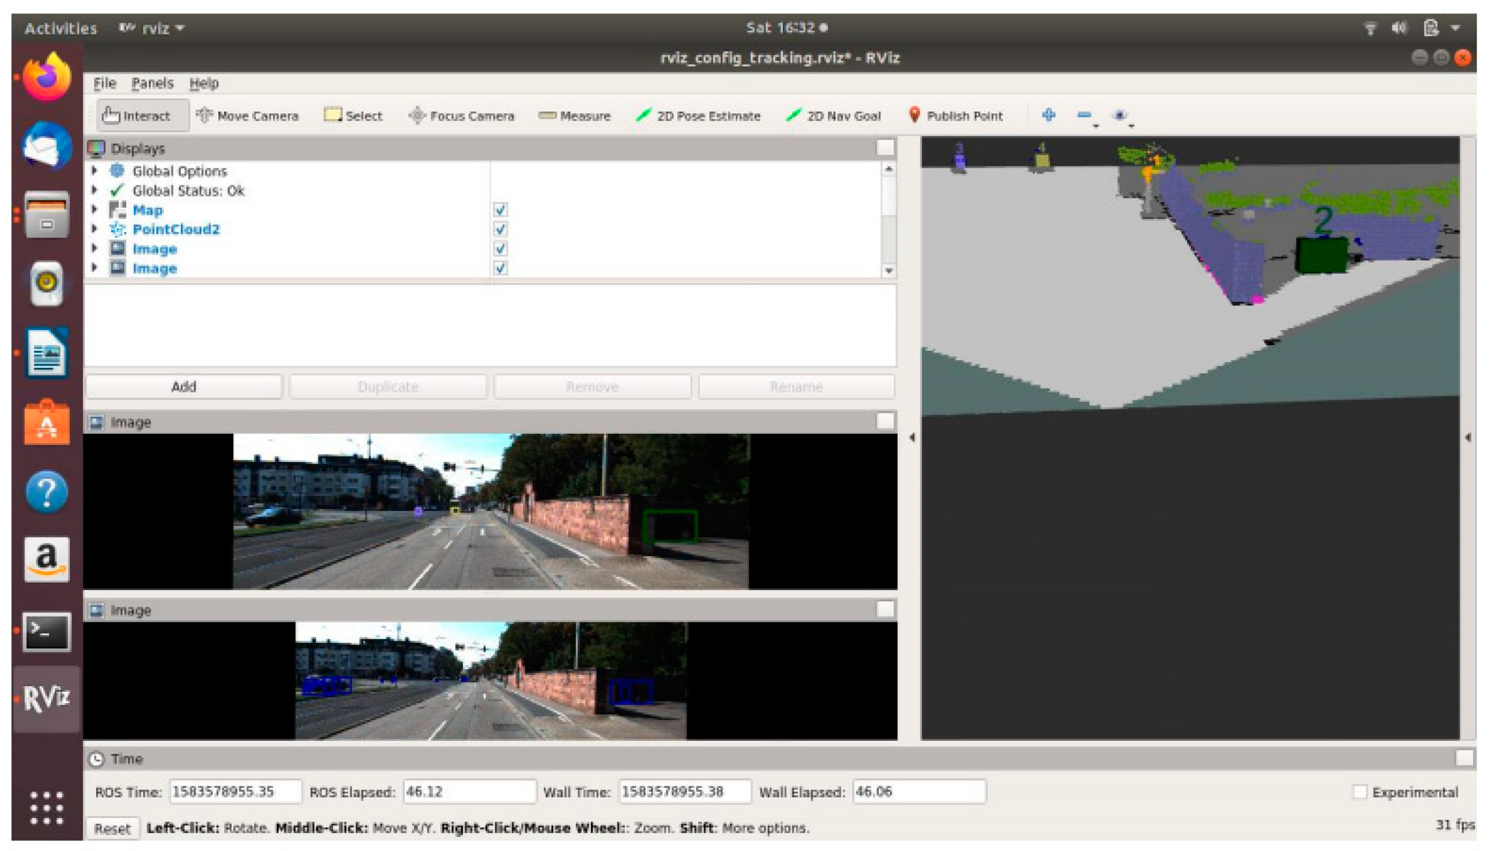Viewport: 1491px width, 851px height.
Task: Activate the Move Camera tool
Action: pyautogui.click(x=247, y=116)
